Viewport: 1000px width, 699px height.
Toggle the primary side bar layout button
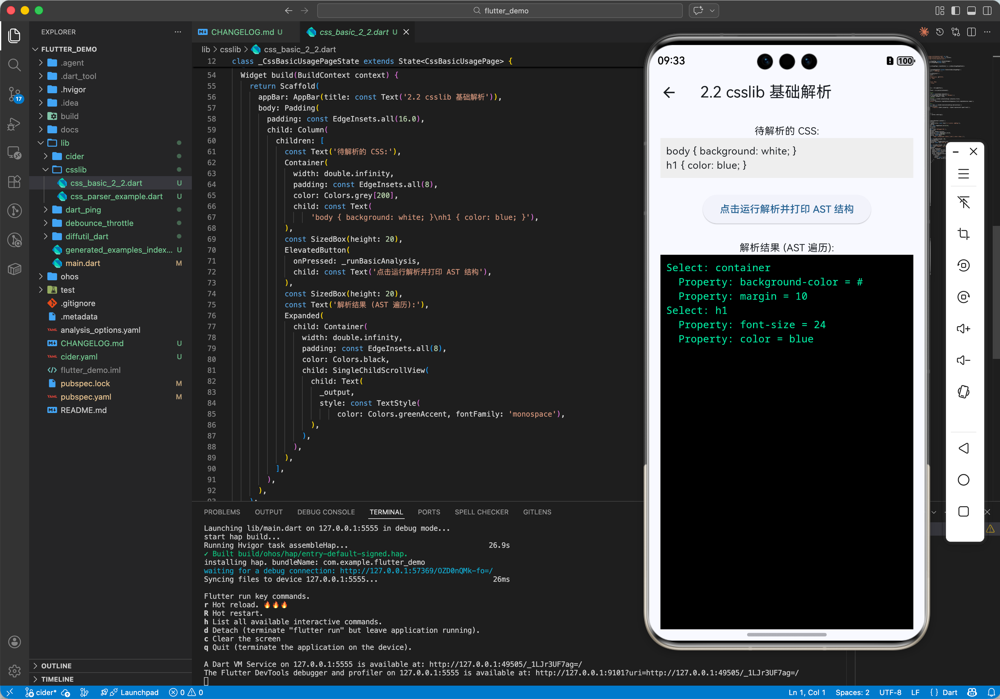coord(955,10)
